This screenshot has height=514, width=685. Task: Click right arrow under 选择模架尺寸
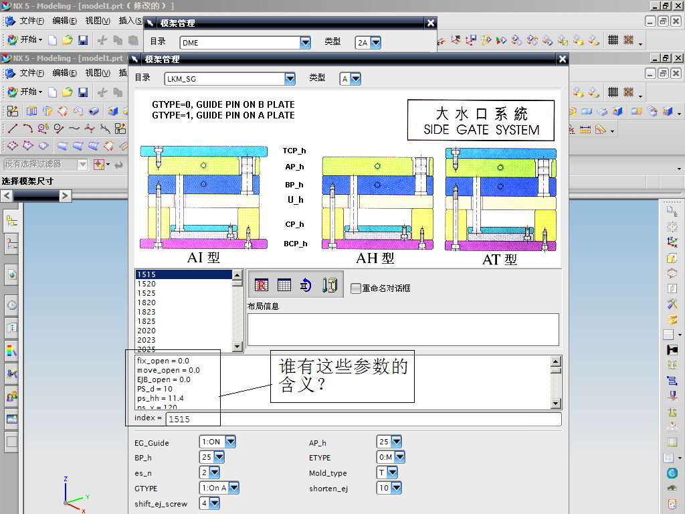point(65,196)
